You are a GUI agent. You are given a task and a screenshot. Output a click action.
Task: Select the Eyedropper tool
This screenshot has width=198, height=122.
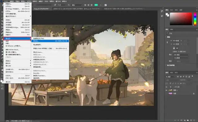pyautogui.click(x=2, y=30)
